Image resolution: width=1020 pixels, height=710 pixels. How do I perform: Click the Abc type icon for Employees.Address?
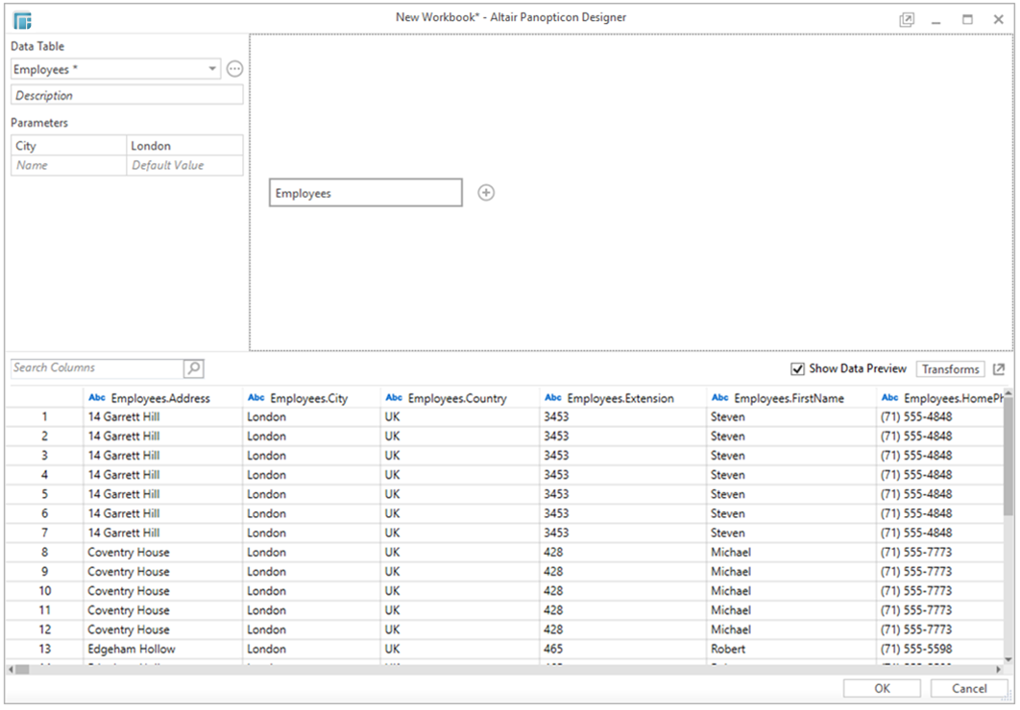(x=97, y=398)
